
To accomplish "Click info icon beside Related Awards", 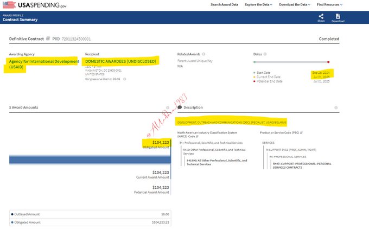I will pos(204,54).
